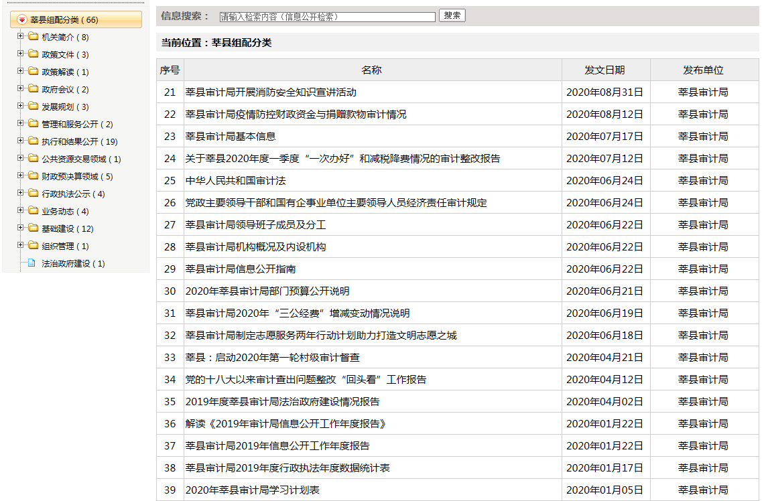Open 2019年度莘县审计局法治政府建设情况报告

(x=283, y=401)
